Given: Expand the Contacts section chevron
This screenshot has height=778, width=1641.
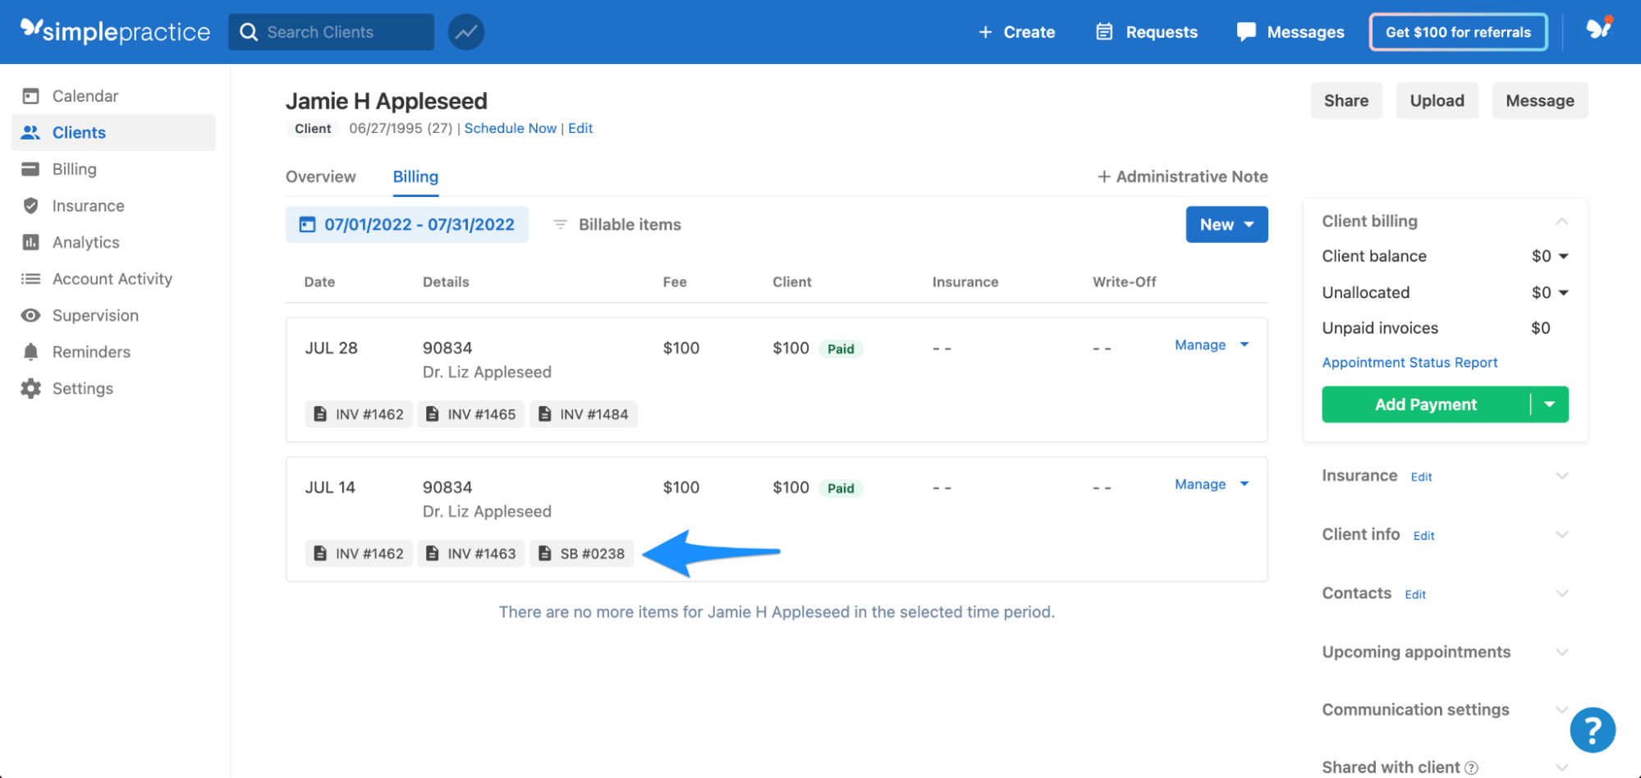Looking at the screenshot, I should 1562,593.
